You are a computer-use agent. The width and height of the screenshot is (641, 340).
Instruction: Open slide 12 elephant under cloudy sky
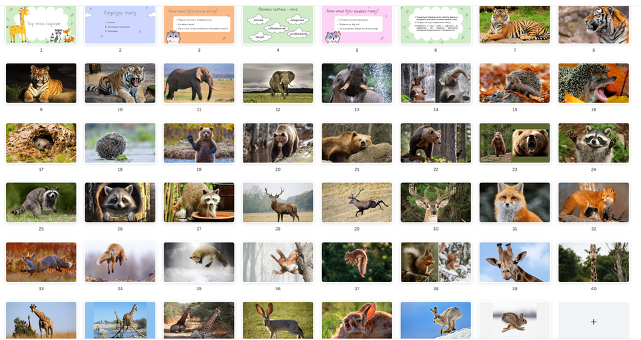pyautogui.click(x=278, y=83)
